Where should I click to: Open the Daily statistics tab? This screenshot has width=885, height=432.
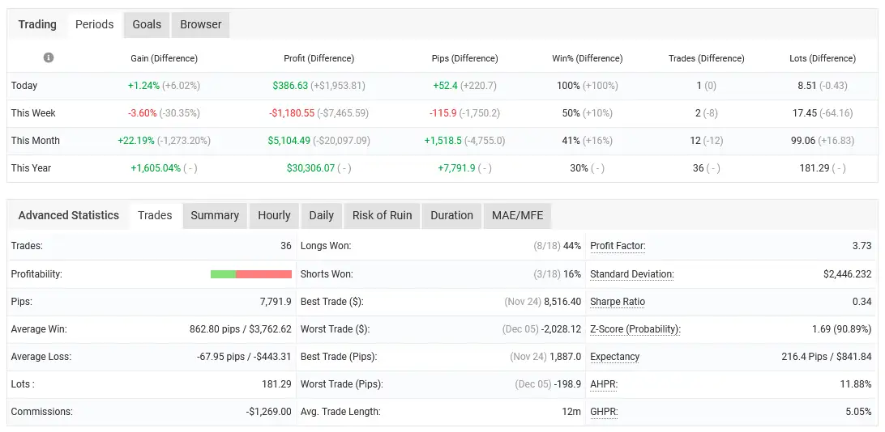pos(322,215)
